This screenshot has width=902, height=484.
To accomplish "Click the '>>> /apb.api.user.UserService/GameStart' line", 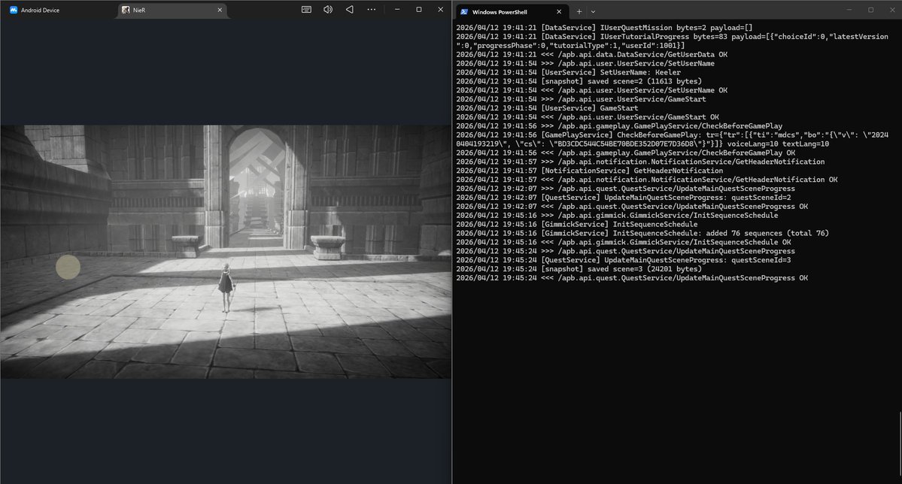I will (581, 99).
